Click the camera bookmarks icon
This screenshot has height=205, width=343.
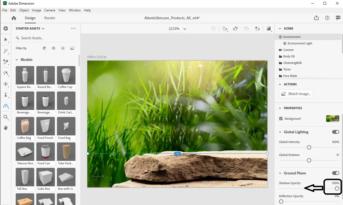pos(225,28)
